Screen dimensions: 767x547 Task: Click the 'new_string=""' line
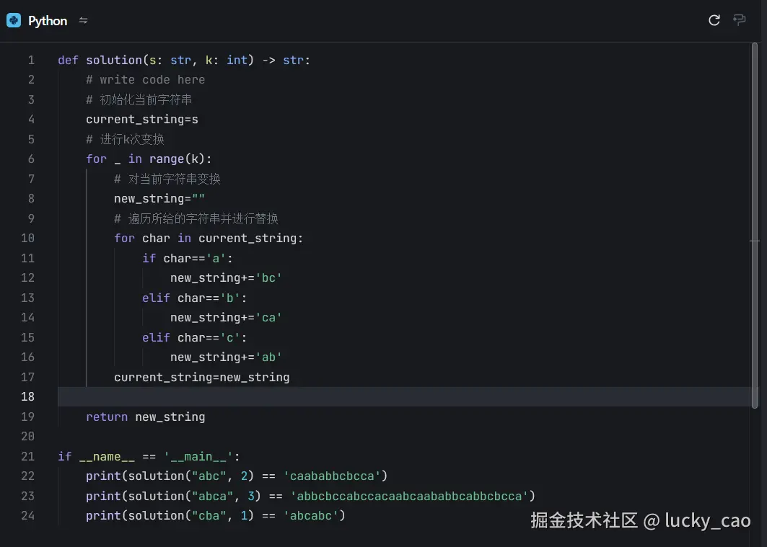[x=159, y=198]
